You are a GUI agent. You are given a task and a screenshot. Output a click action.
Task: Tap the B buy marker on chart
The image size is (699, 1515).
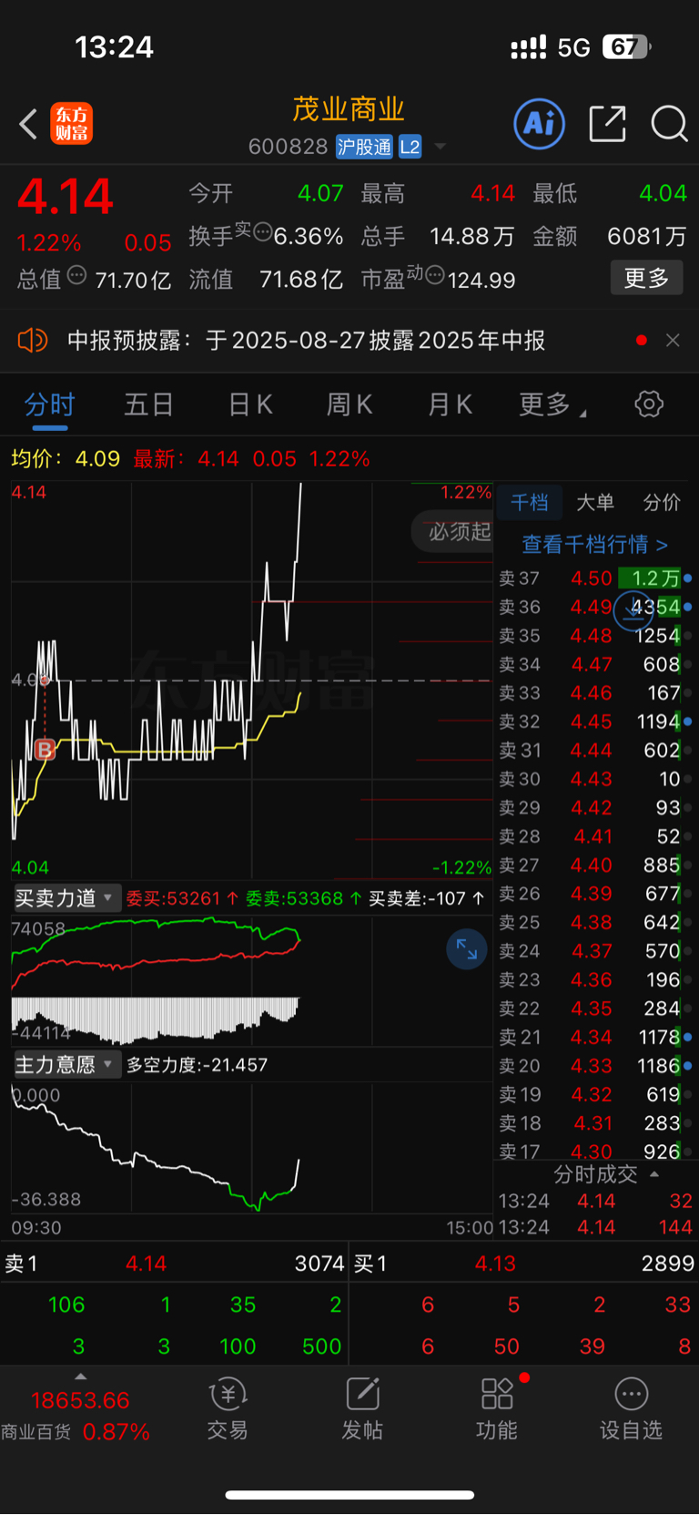click(45, 749)
